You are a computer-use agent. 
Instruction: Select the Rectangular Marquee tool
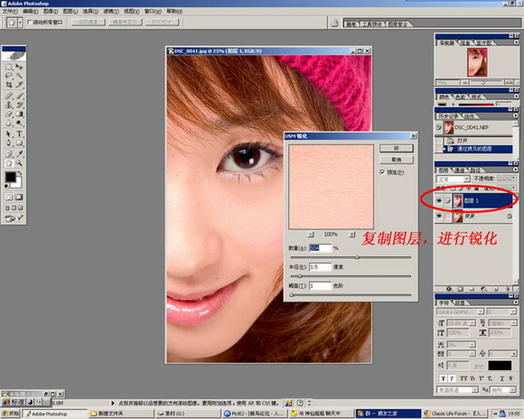click(x=9, y=67)
